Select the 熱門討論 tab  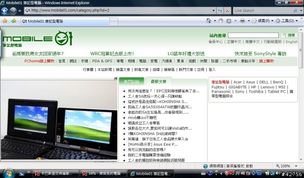[x=132, y=82]
